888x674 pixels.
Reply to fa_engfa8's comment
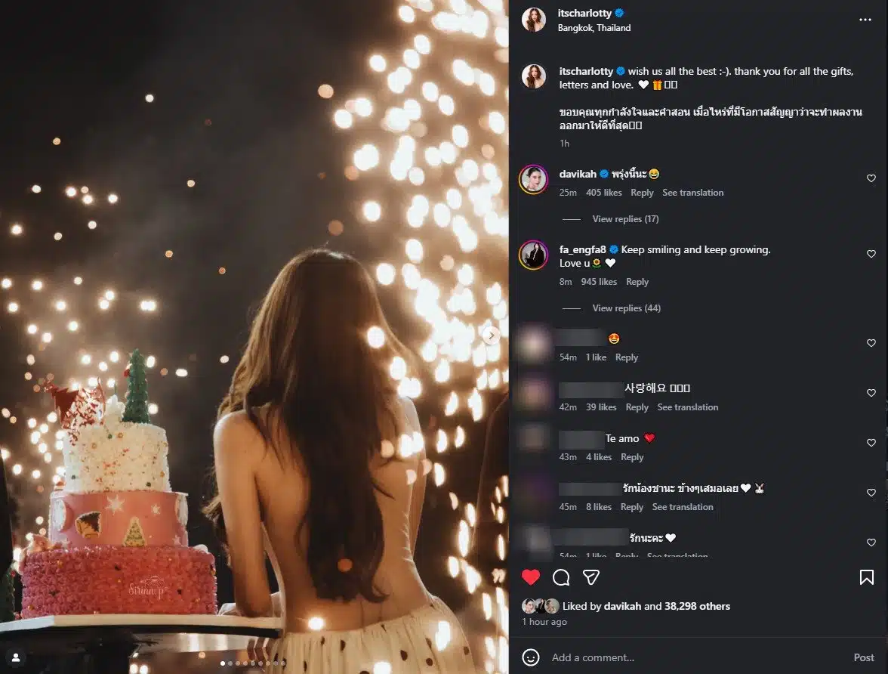point(637,282)
